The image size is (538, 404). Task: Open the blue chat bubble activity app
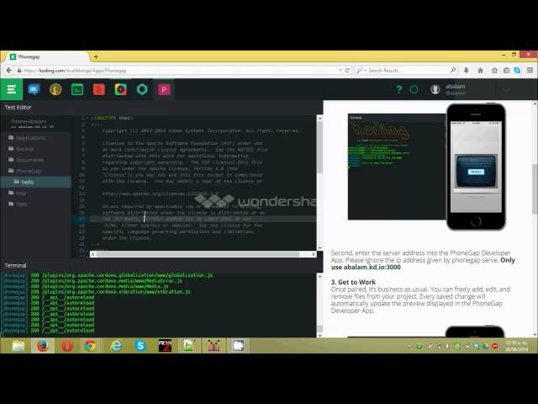pos(34,90)
